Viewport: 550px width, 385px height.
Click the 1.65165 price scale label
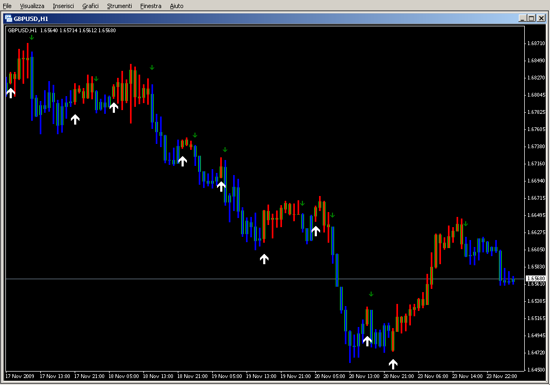coord(537,318)
